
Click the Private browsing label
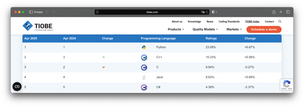[38, 12]
